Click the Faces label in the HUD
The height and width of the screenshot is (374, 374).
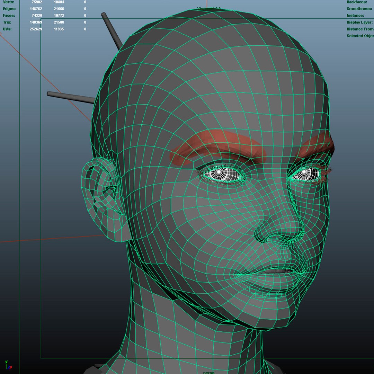coord(9,16)
